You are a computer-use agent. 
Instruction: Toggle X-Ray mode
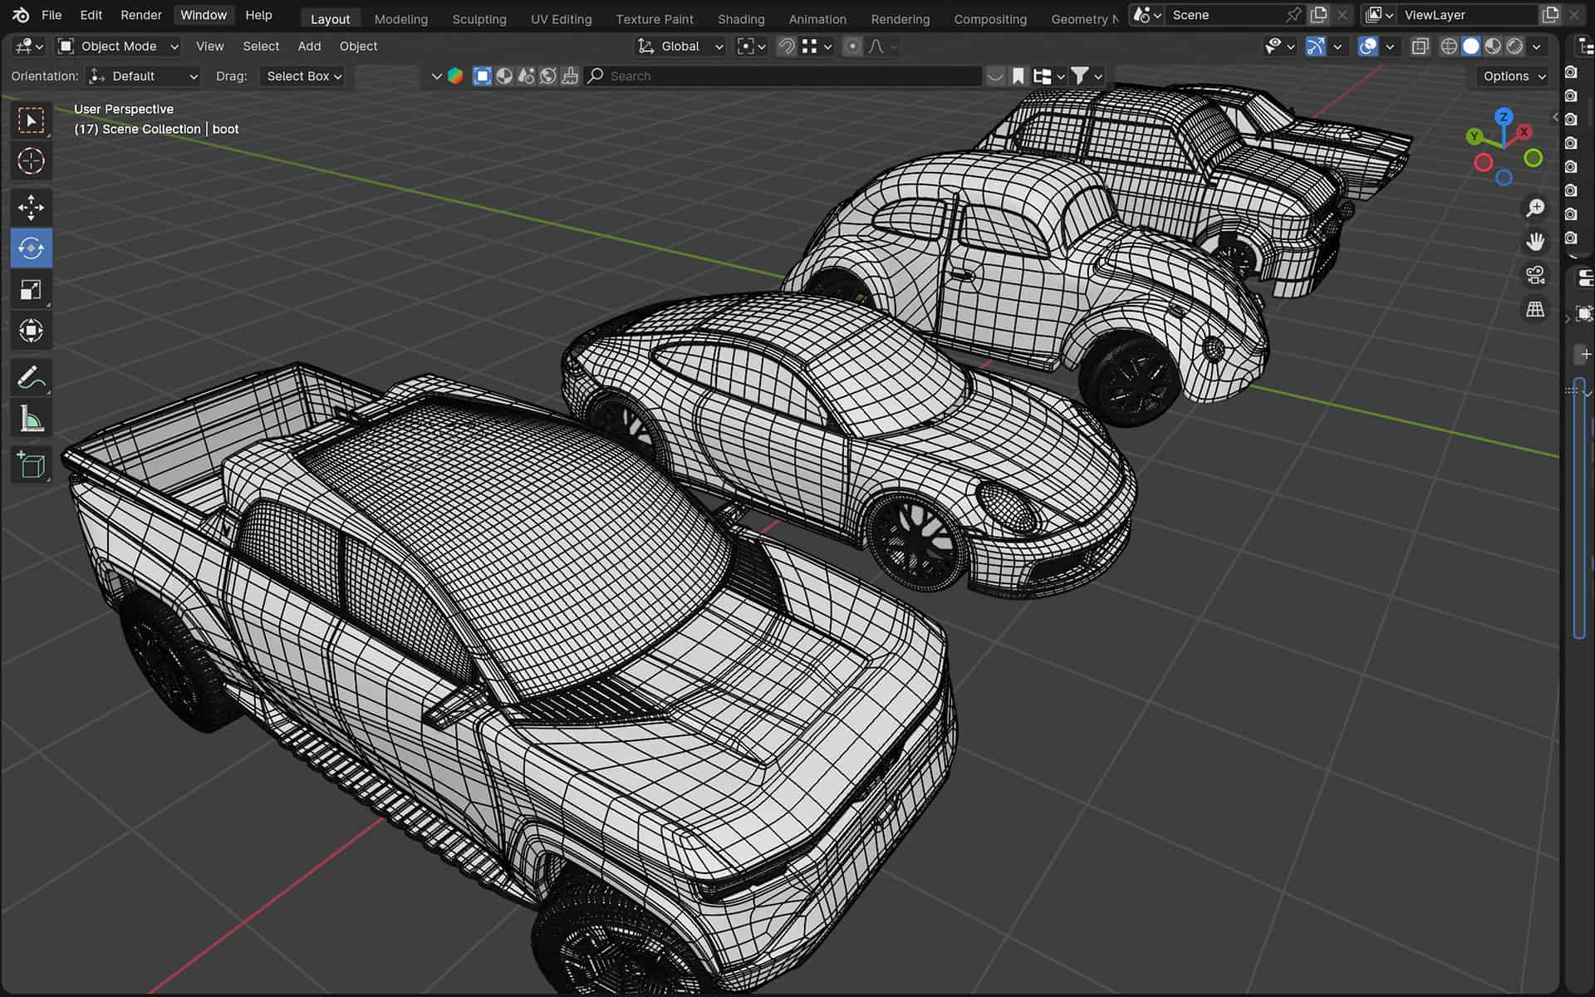1420,47
